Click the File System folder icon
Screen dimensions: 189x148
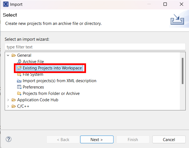pos(19,74)
